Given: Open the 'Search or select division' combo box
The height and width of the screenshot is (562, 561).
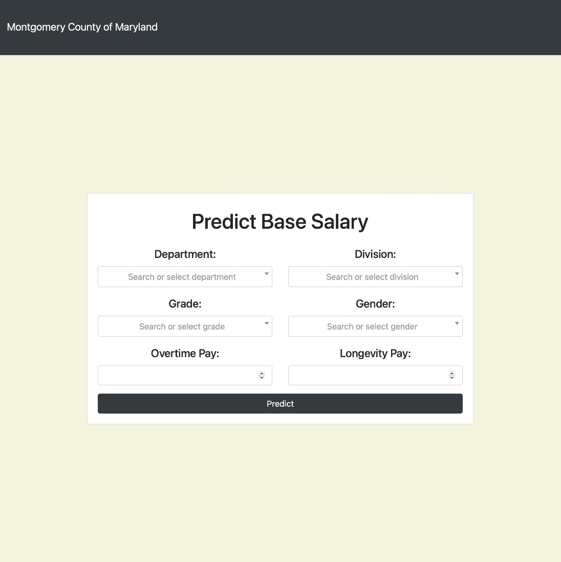Looking at the screenshot, I should pyautogui.click(x=375, y=277).
